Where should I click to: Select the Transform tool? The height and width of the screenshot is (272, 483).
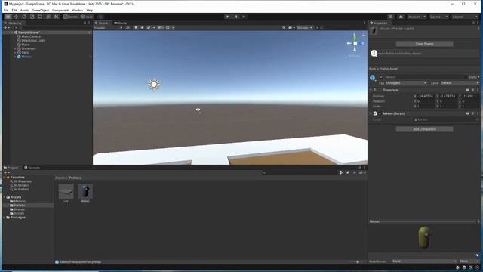point(48,17)
